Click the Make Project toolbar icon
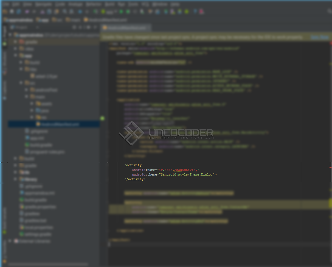The width and height of the screenshot is (332, 267). 95,12
